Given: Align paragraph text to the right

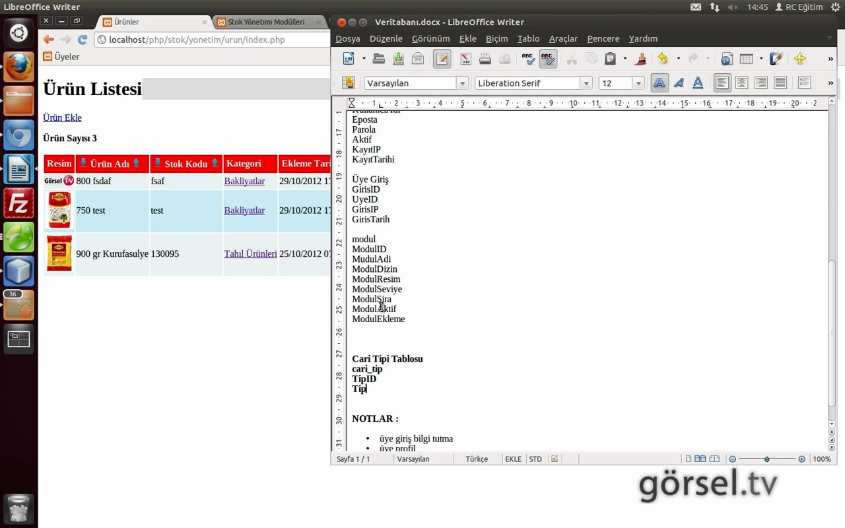Looking at the screenshot, I should (x=761, y=82).
